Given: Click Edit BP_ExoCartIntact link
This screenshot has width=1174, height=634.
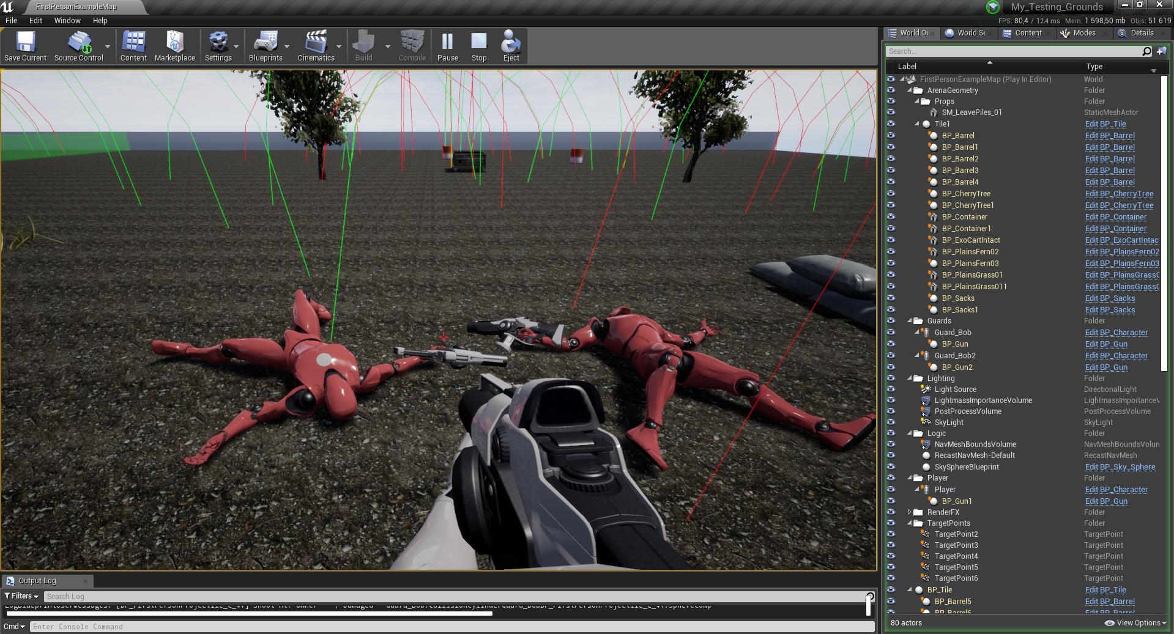Looking at the screenshot, I should 1122,240.
